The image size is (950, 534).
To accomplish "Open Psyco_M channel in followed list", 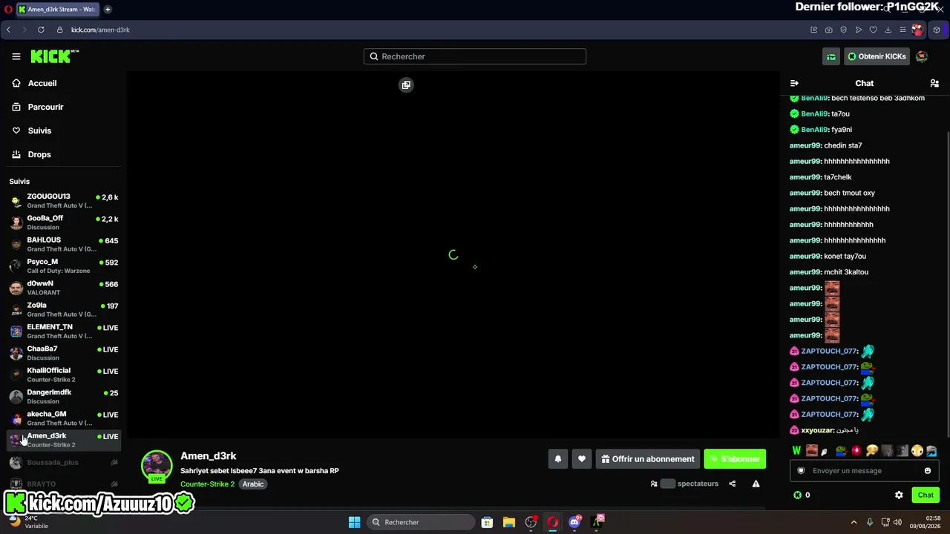I will coord(64,266).
